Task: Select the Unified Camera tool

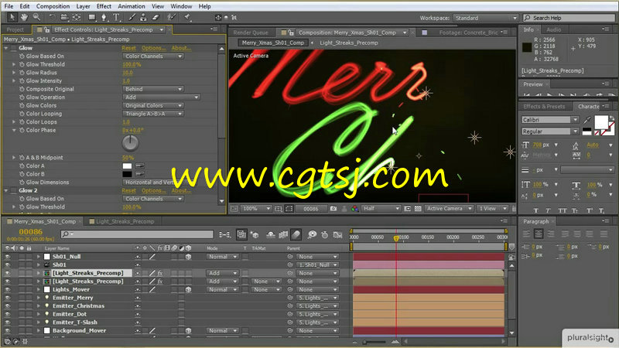Action: click(x=64, y=17)
